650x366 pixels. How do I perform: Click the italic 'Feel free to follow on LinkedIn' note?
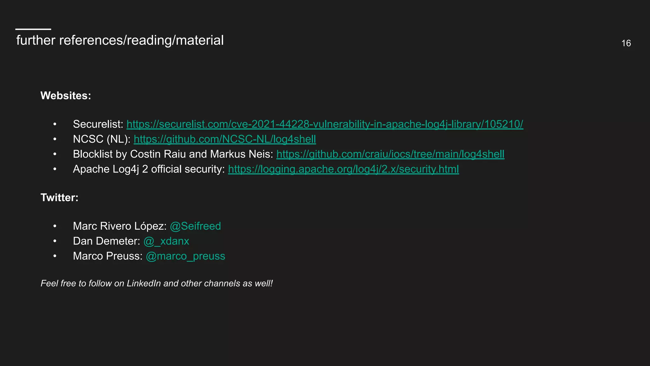156,283
